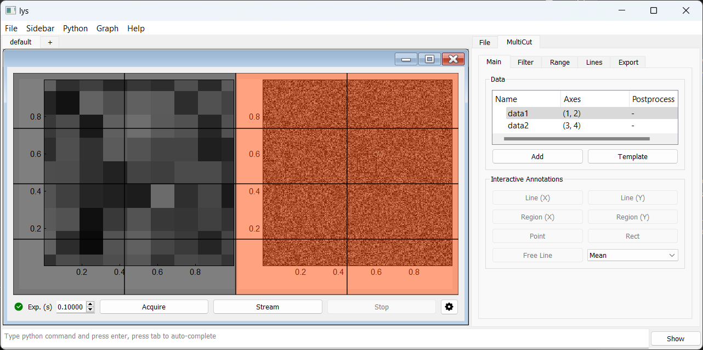Screen dimensions: 703x350
Task: Maximize the inner graph subwindow
Action: (x=429, y=59)
